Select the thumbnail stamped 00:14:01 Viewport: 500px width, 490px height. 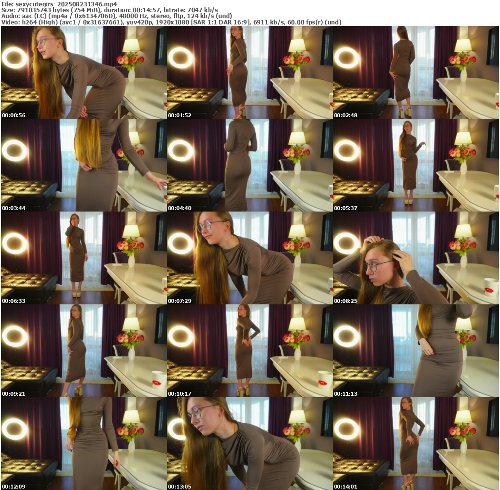[416, 444]
